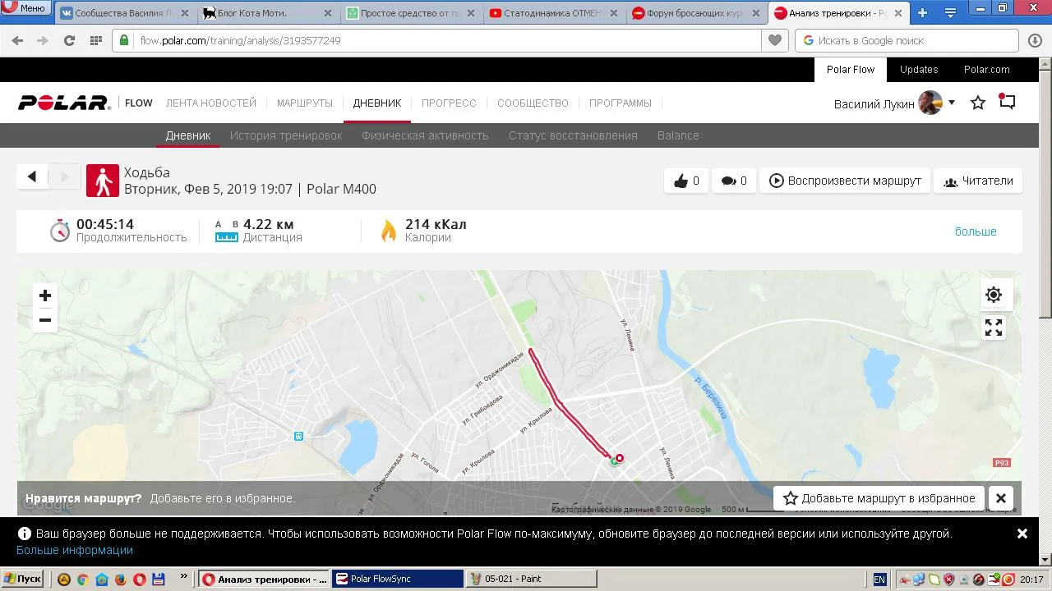Image resolution: width=1052 pixels, height=591 pixels.
Task: Dismiss the favorite route banner
Action: pos(1001,498)
